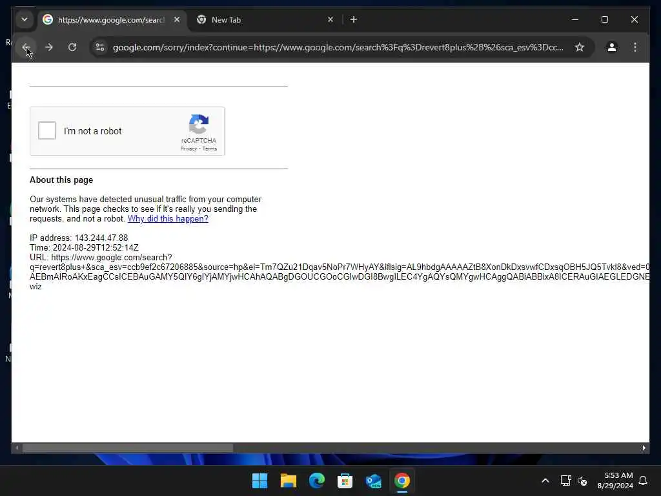661x496 pixels.
Task: Open site information icon in address bar
Action: (100, 47)
